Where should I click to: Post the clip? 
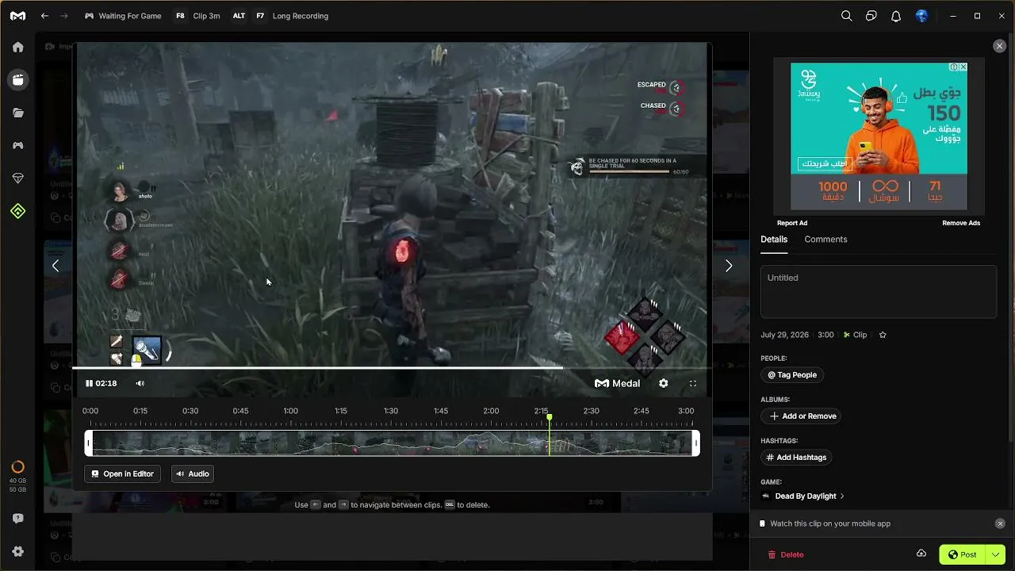point(963,554)
